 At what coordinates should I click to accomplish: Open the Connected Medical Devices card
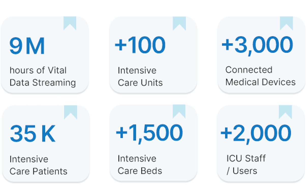coord(261,55)
